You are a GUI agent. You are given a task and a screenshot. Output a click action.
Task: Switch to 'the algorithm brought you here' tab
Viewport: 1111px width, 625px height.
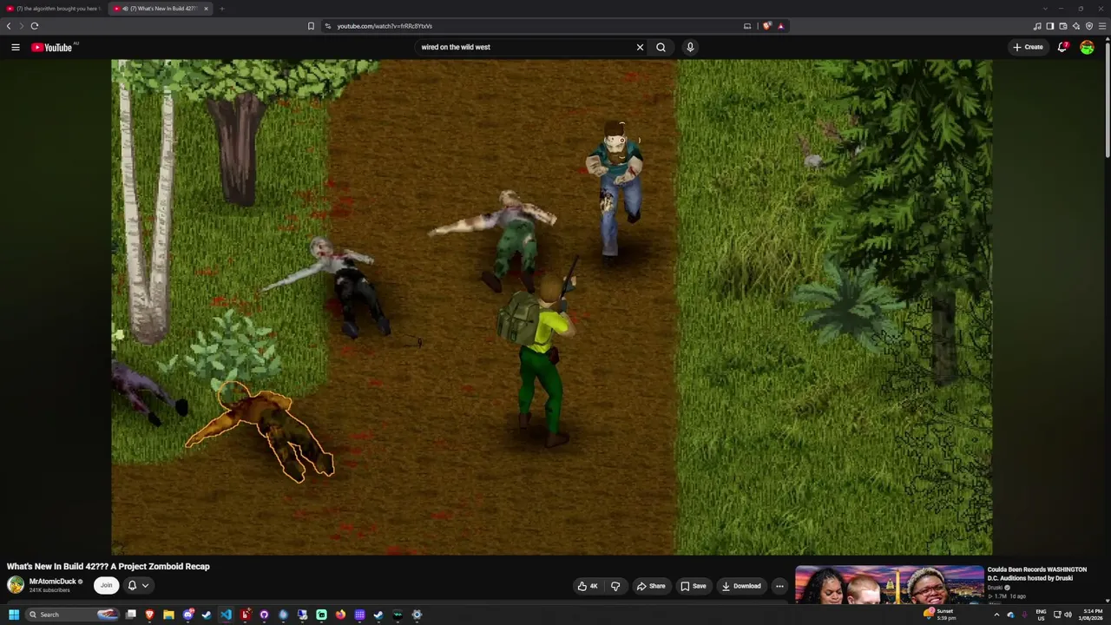tap(54, 9)
